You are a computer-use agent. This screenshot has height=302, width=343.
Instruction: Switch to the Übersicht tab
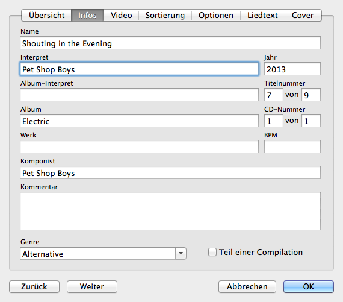[46, 15]
